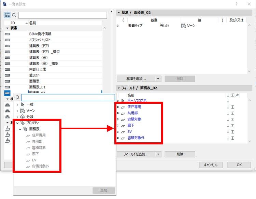Image resolution: width=256 pixels, height=199 pixels.
Task: Select the 建具表（窓）_横型 row
Action: point(53,63)
